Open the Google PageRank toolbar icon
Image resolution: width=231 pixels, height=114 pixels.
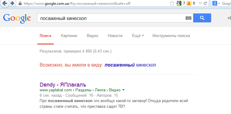179,3
